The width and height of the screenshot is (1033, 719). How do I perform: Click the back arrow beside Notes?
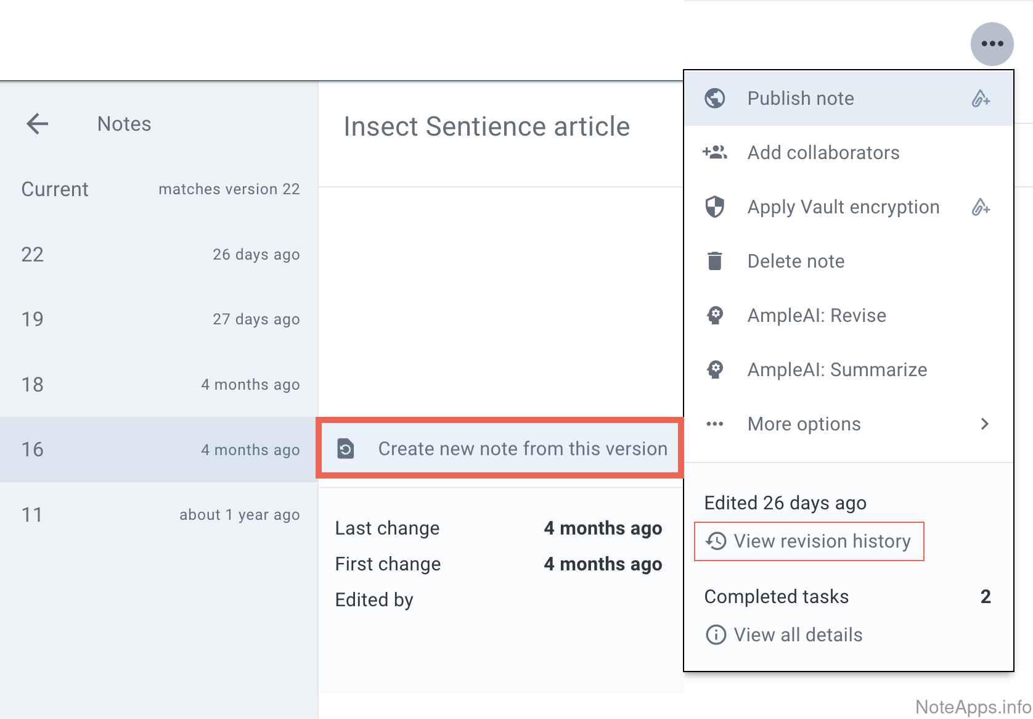click(x=38, y=124)
